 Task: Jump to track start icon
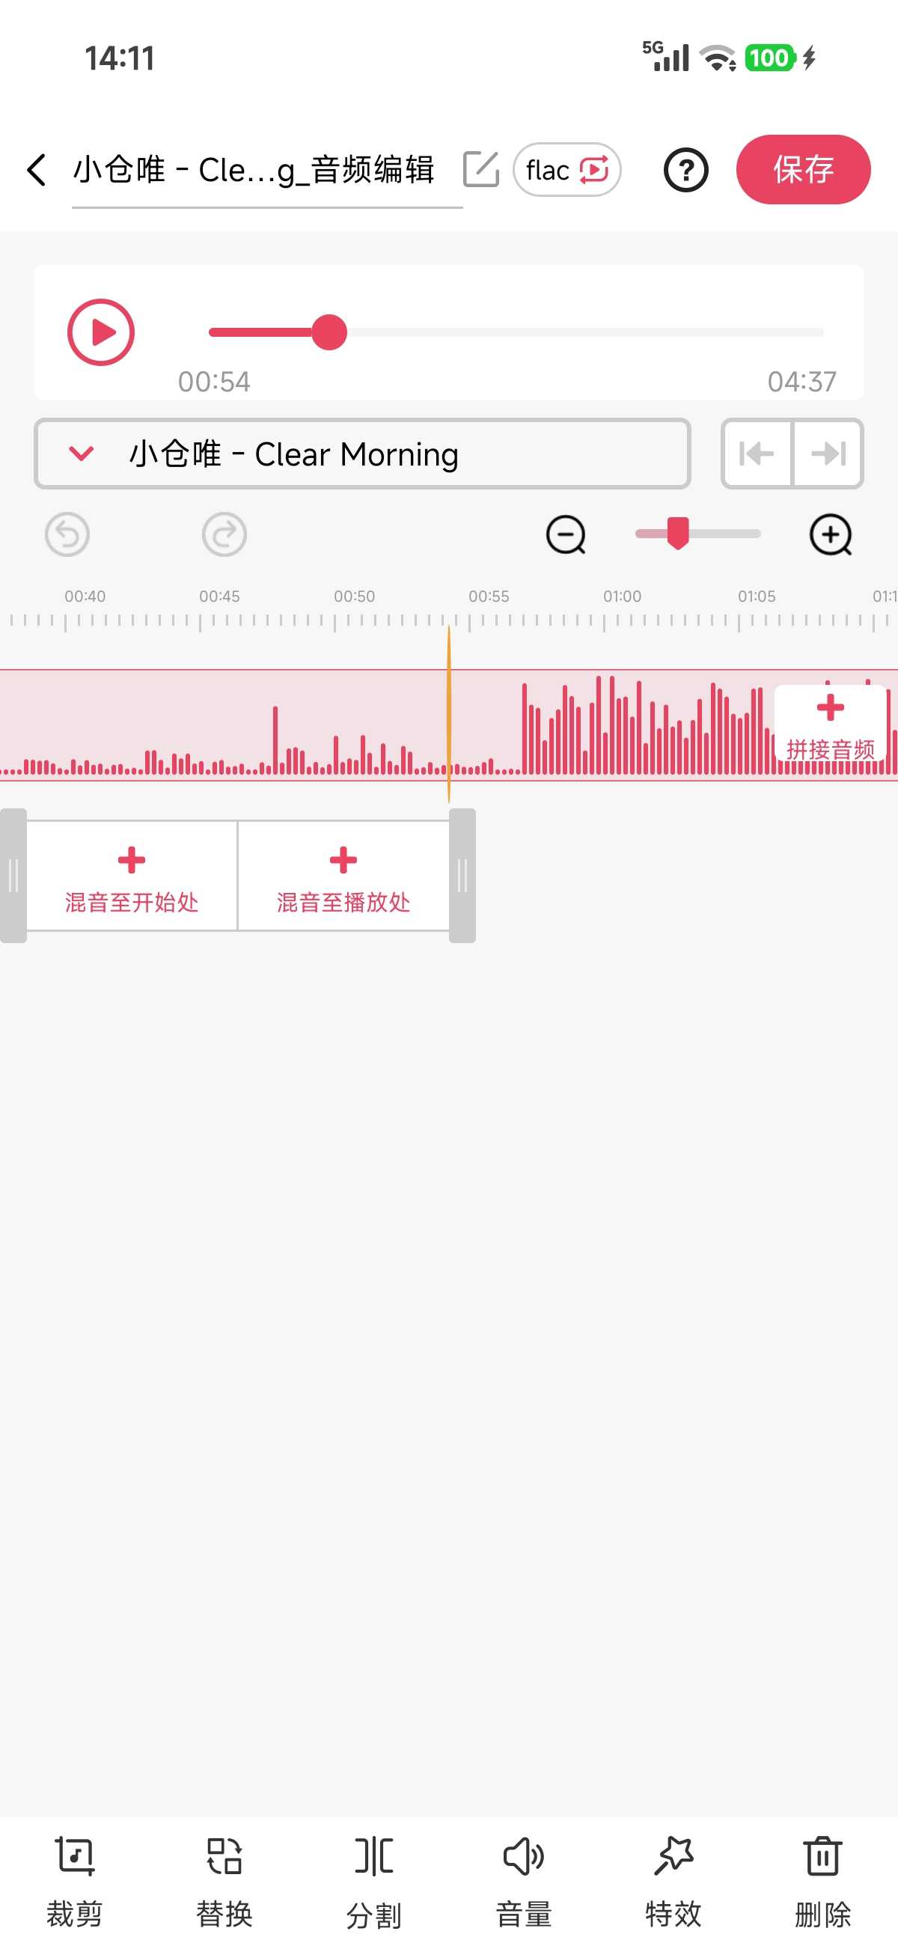(x=757, y=454)
